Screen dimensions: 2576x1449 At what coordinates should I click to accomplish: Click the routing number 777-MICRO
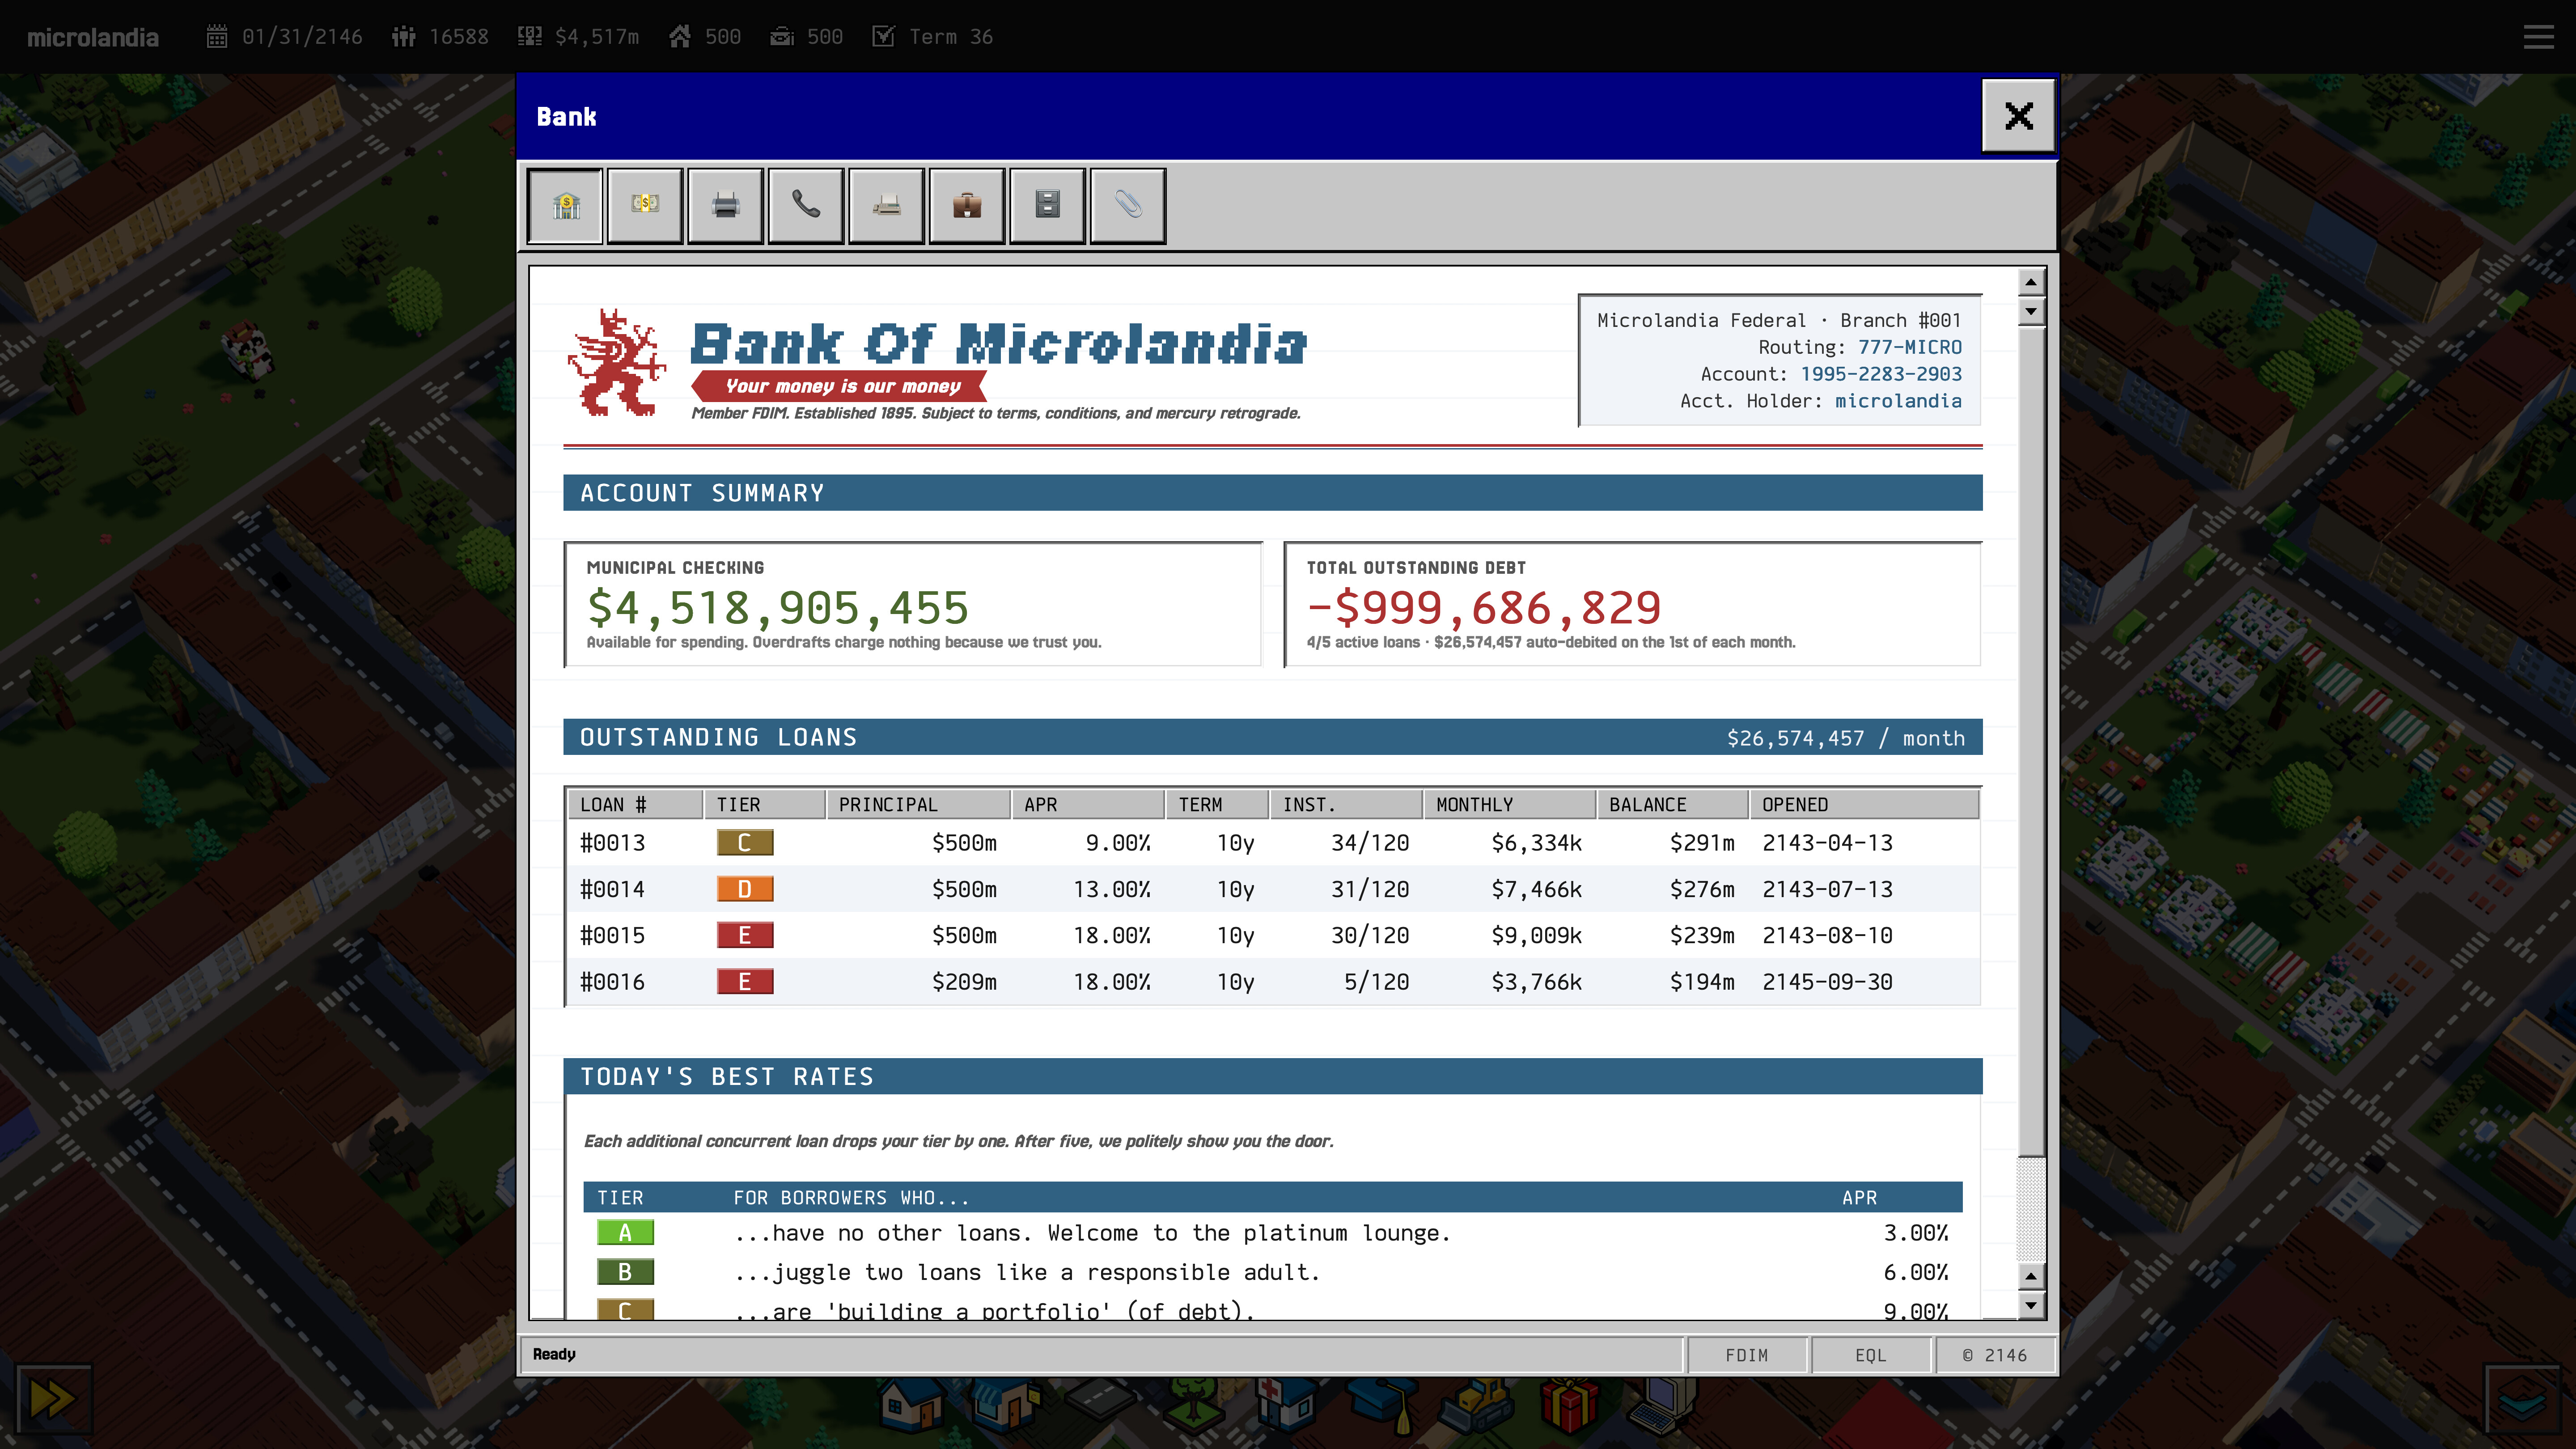click(1910, 347)
